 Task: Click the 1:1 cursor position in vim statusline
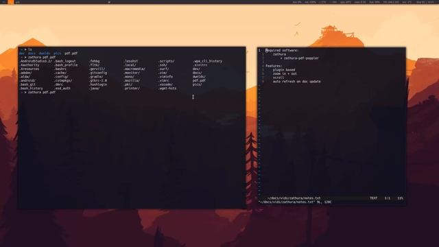[x=387, y=198]
